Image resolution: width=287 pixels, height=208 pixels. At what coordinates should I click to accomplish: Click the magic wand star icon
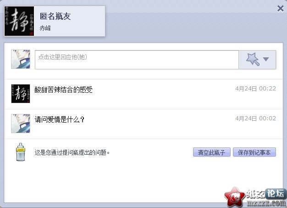pyautogui.click(x=253, y=59)
